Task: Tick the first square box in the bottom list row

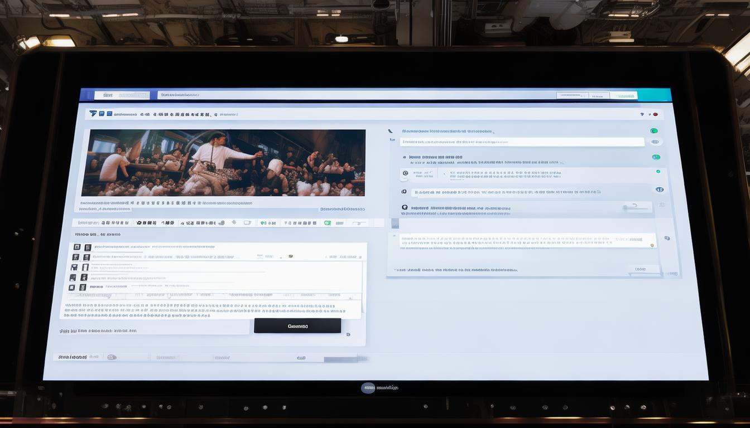Action: (72, 288)
